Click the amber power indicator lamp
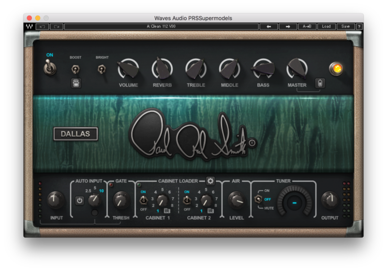This screenshot has height=271, width=387. click(336, 69)
